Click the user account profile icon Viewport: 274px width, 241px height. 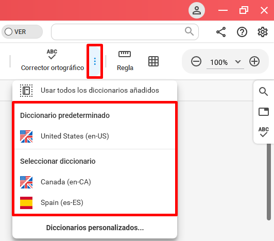pyautogui.click(x=197, y=10)
